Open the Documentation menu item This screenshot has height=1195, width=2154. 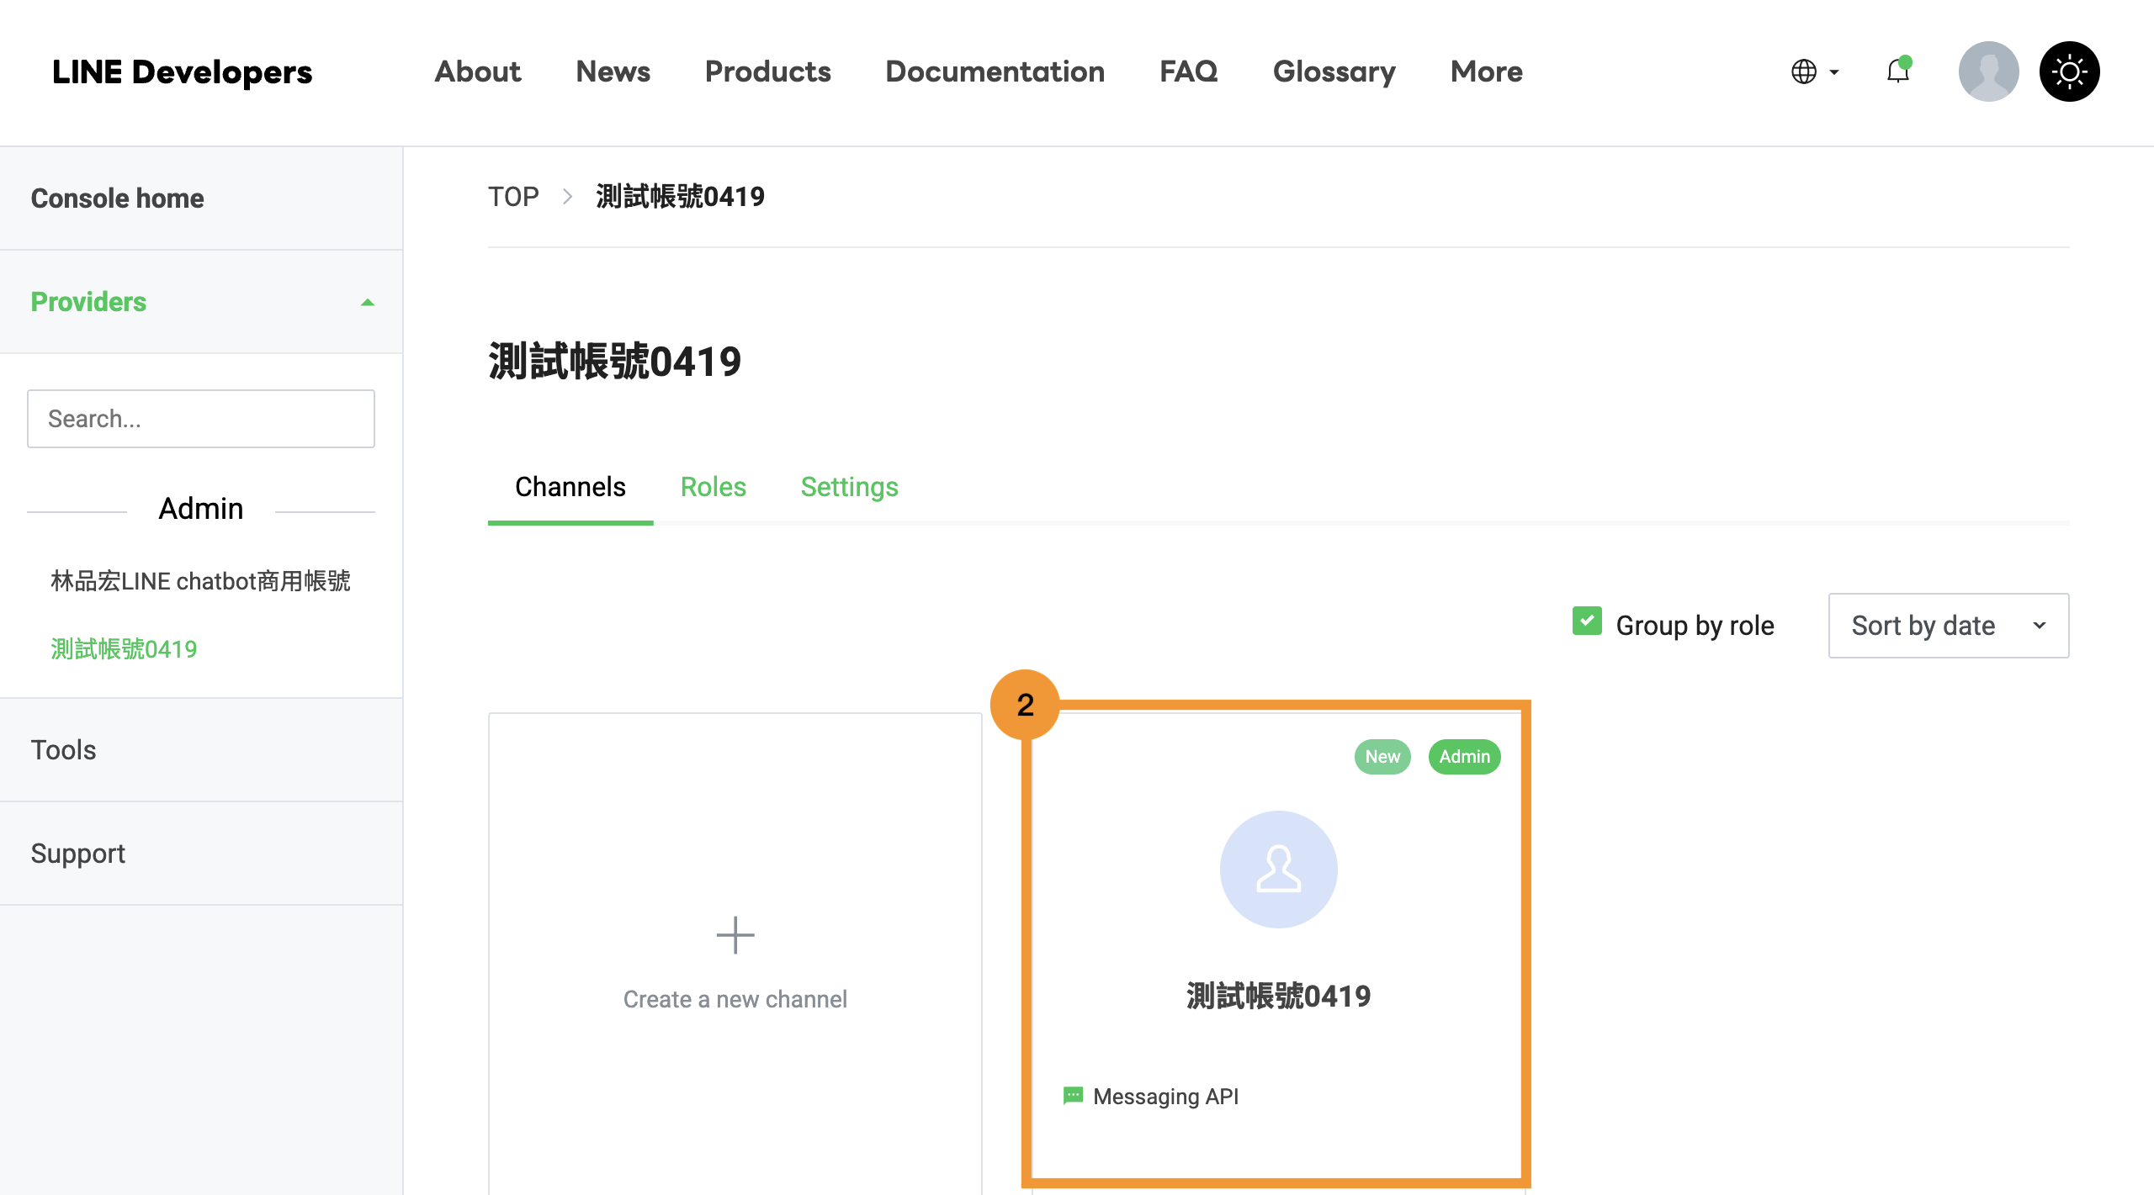pyautogui.click(x=995, y=71)
